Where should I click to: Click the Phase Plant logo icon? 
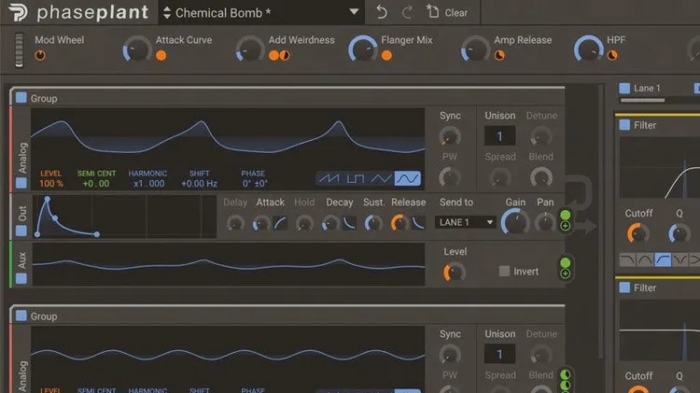click(x=18, y=12)
